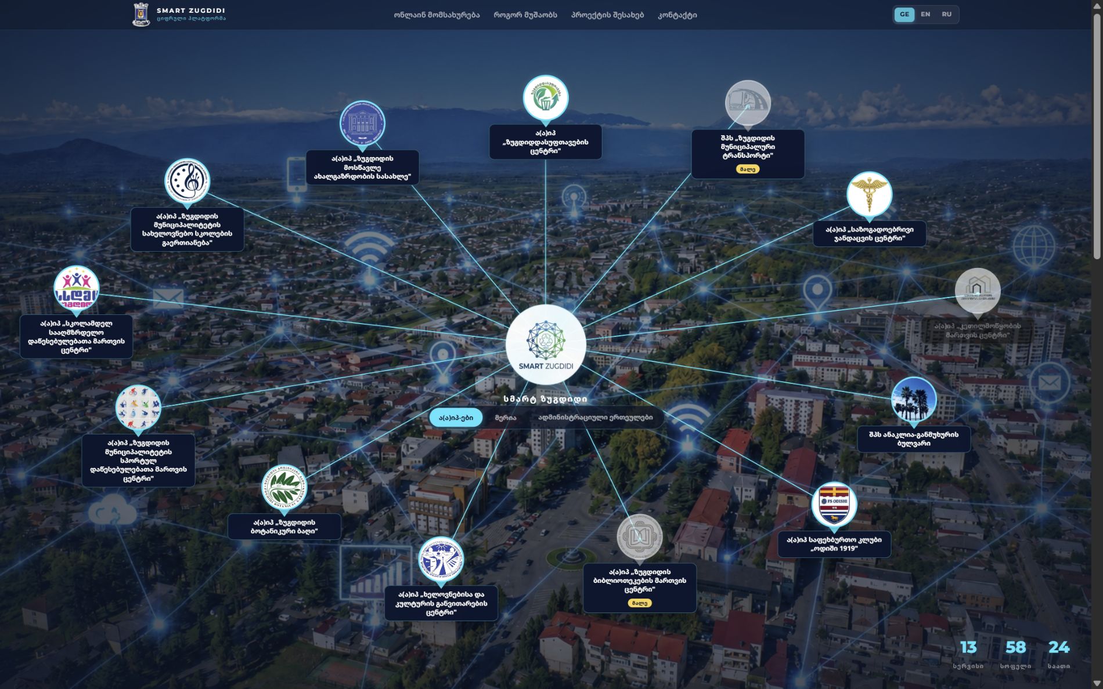
Task: Click the palm trees boulevard icon
Action: point(913,399)
